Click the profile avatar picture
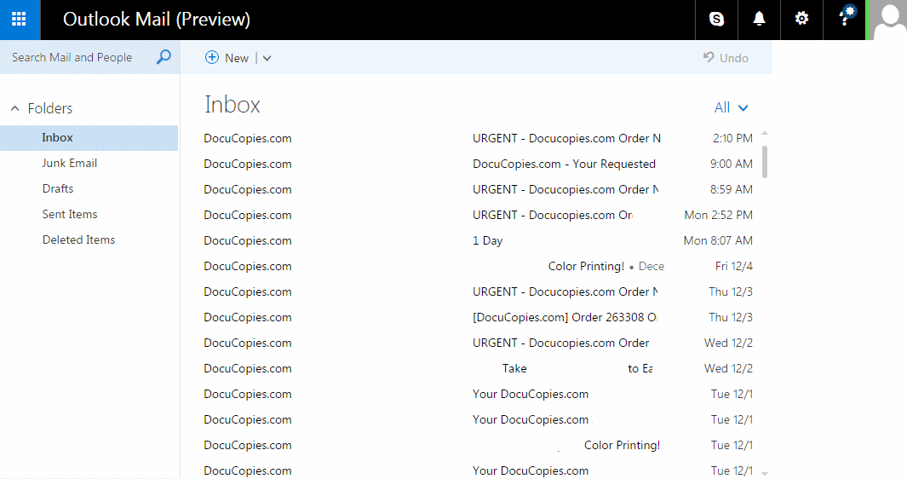The image size is (907, 479). pos(889,20)
